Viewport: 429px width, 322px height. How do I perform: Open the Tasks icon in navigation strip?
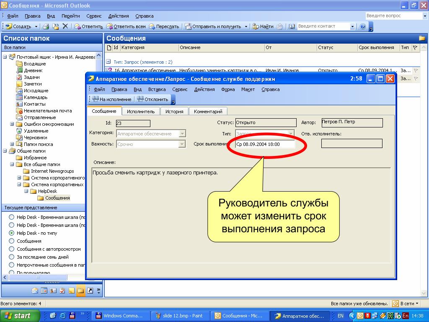coord(62,291)
